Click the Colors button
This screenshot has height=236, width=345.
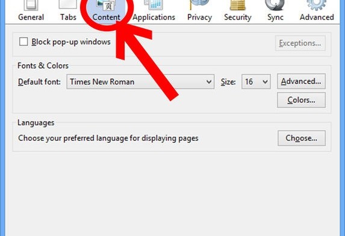click(x=301, y=100)
